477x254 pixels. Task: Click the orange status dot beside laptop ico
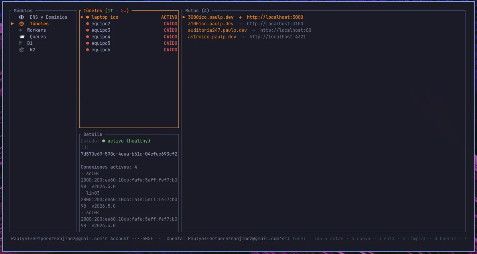(x=87, y=17)
